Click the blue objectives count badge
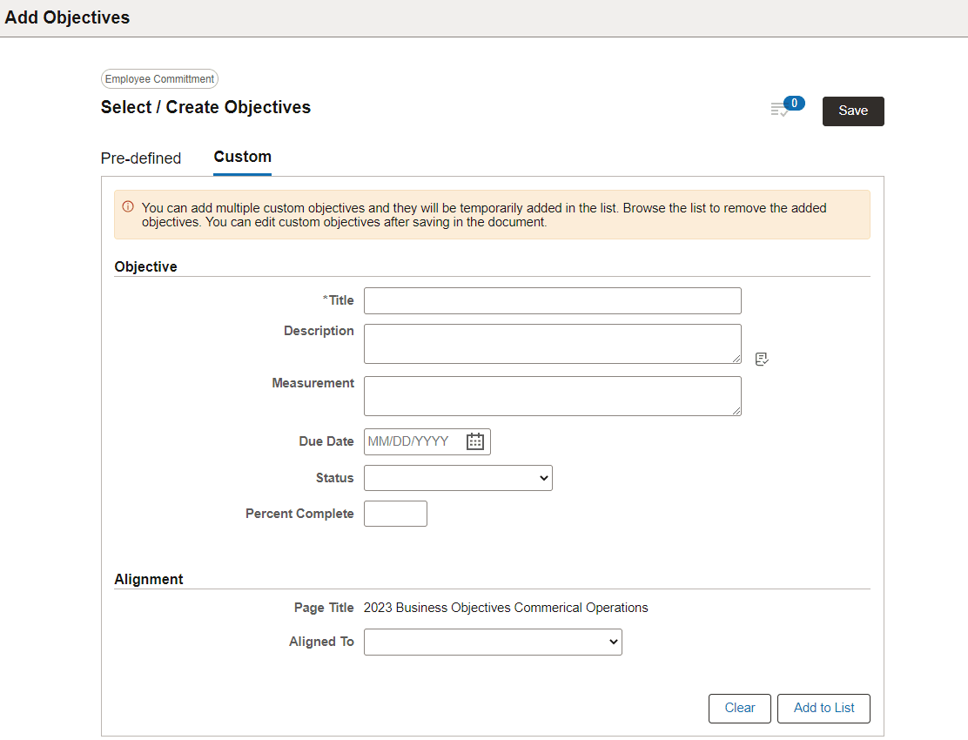The width and height of the screenshot is (968, 740). (794, 103)
